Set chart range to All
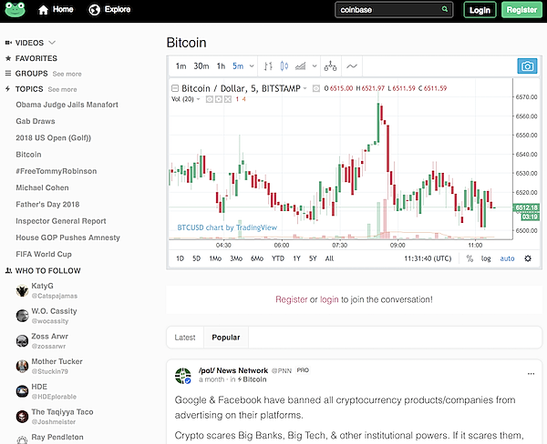The width and height of the screenshot is (547, 444). coord(329,258)
